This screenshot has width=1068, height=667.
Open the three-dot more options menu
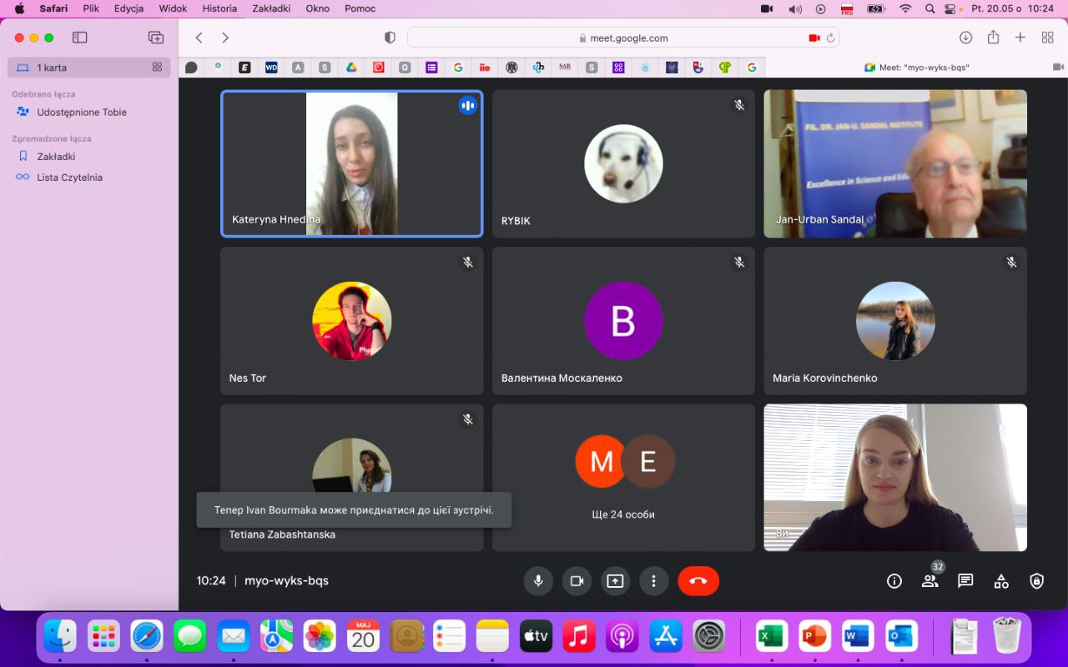[x=653, y=581]
